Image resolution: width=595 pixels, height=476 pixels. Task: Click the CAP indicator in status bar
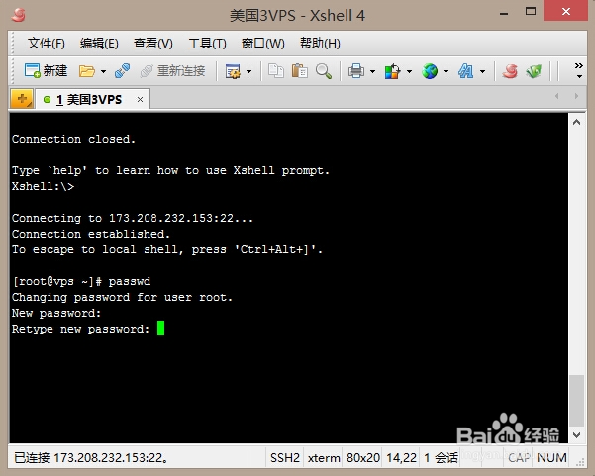tap(519, 458)
